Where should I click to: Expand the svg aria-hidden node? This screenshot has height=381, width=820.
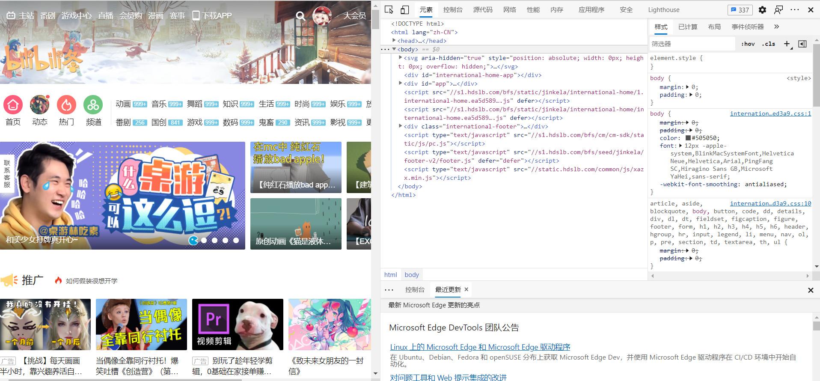[x=401, y=58]
